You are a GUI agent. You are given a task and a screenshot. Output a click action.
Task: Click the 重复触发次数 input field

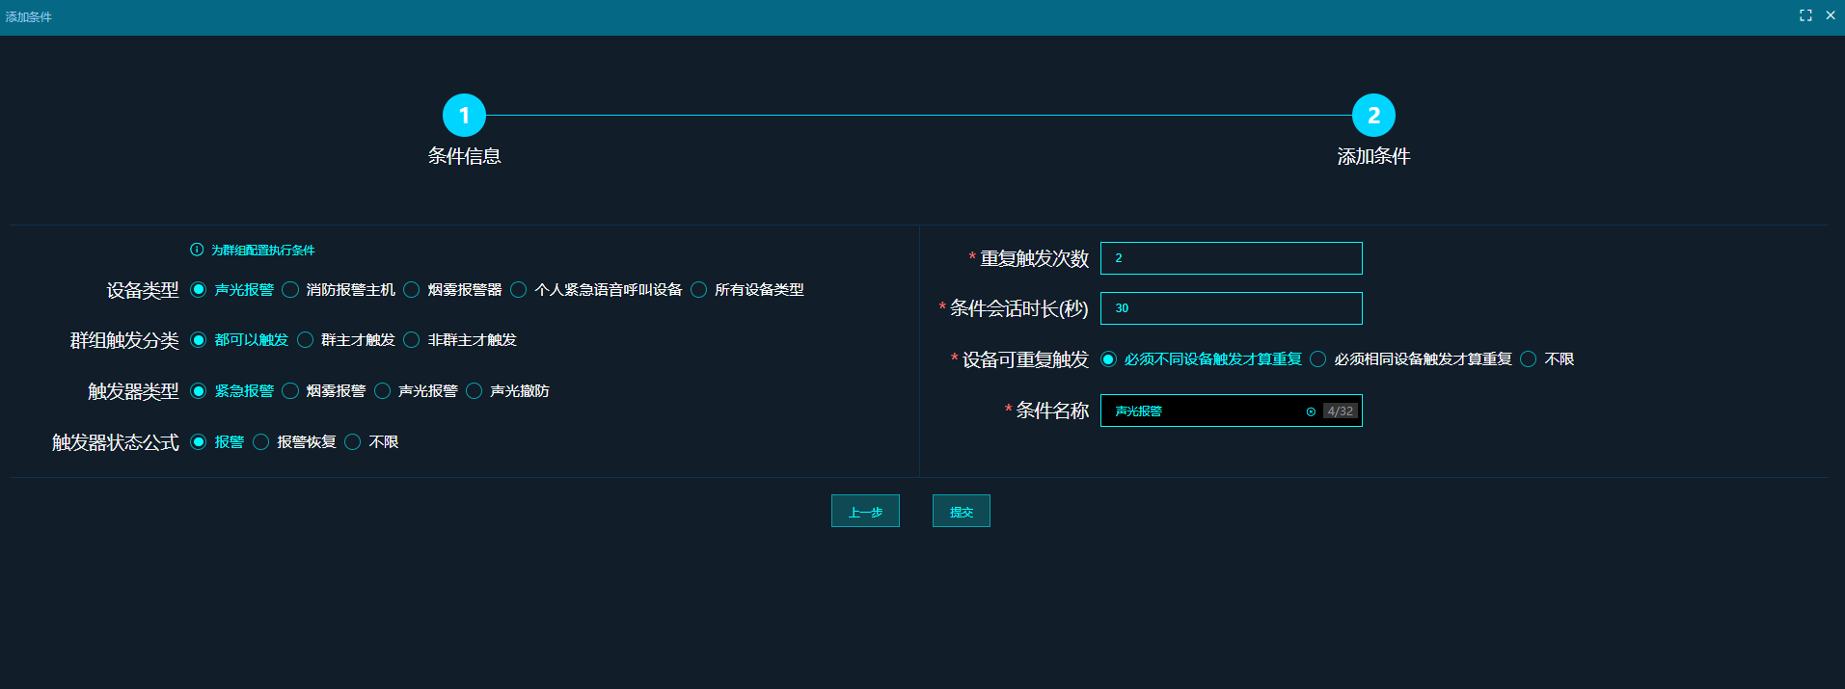point(1231,258)
